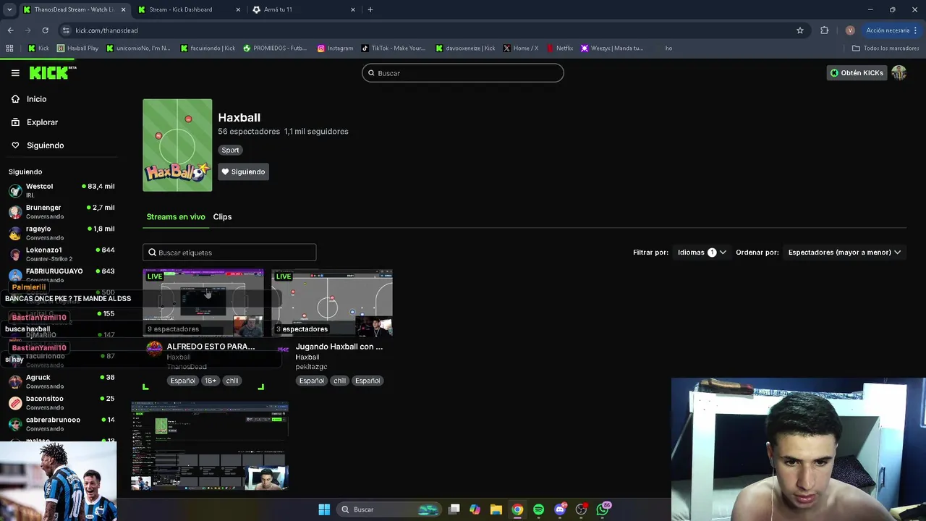Open the Windows Start menu
The width and height of the screenshot is (926, 521).
point(324,509)
